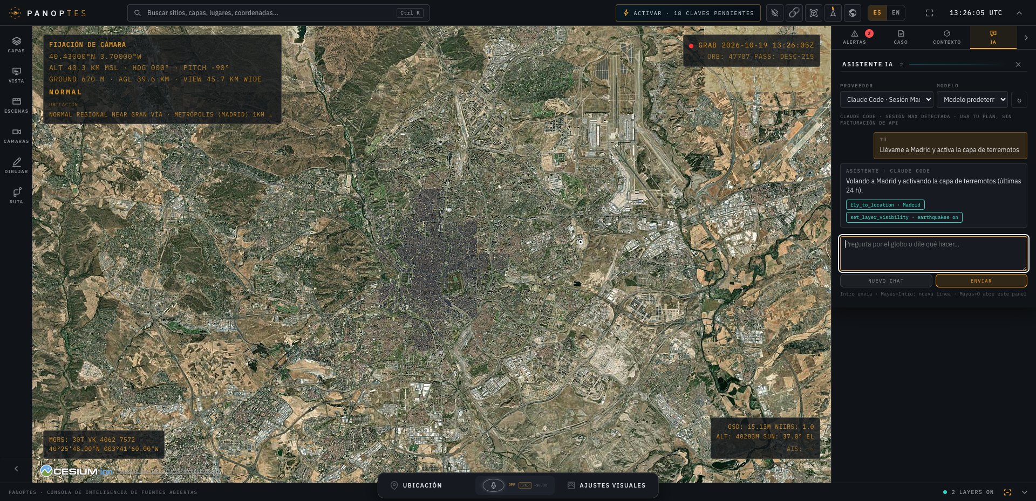Collapse the top bar with the chevron
This screenshot has width=1036, height=501.
pos(1019,13)
